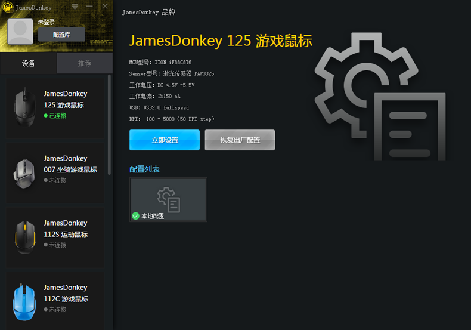
Task: Click the JamesDonkey logo icon in title bar
Action: pos(8,7)
